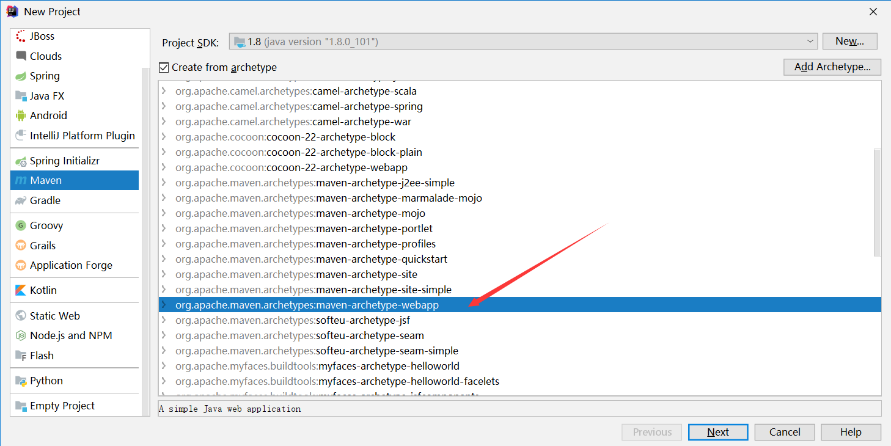
Task: Choose the Kotlin logo icon
Action: [x=21, y=290]
